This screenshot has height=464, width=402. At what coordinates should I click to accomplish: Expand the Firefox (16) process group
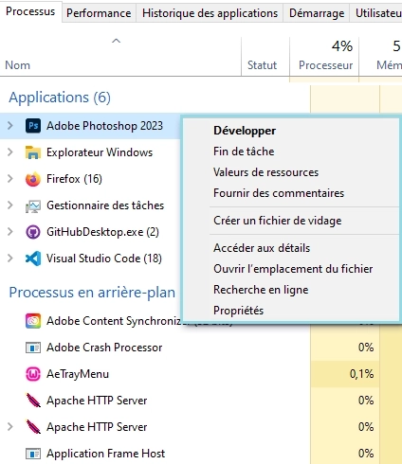(10, 179)
